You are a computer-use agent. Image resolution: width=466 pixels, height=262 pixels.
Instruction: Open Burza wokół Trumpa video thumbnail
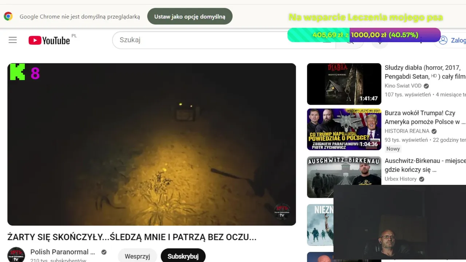tap(344, 129)
